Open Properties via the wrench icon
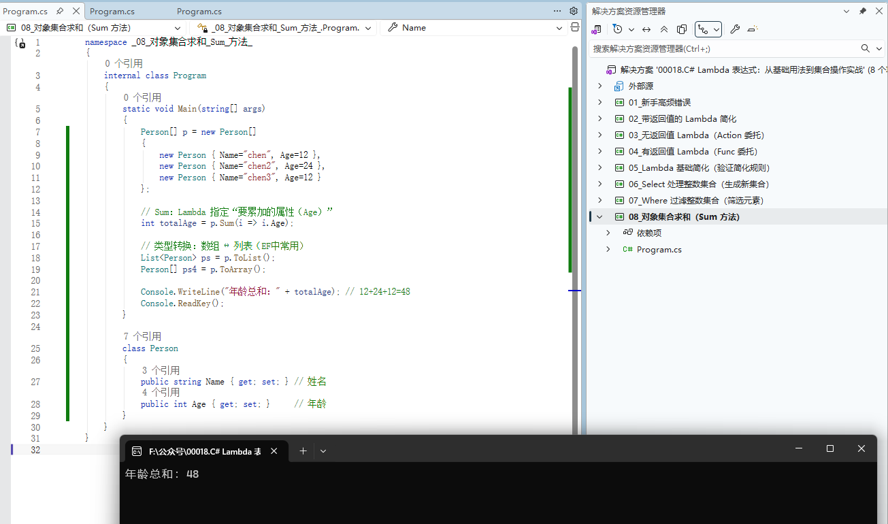The image size is (888, 524). coord(735,29)
